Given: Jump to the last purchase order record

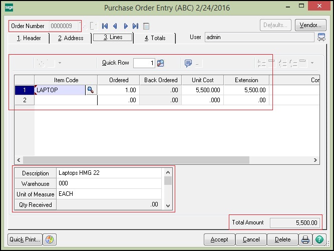Looking at the screenshot, I should [135, 26].
